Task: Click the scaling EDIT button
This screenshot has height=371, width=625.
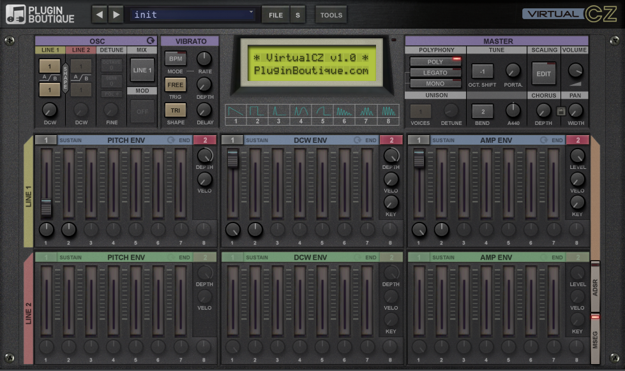Action: [x=543, y=73]
